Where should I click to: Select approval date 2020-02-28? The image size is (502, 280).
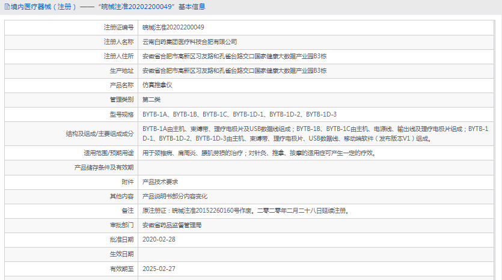[159, 239]
